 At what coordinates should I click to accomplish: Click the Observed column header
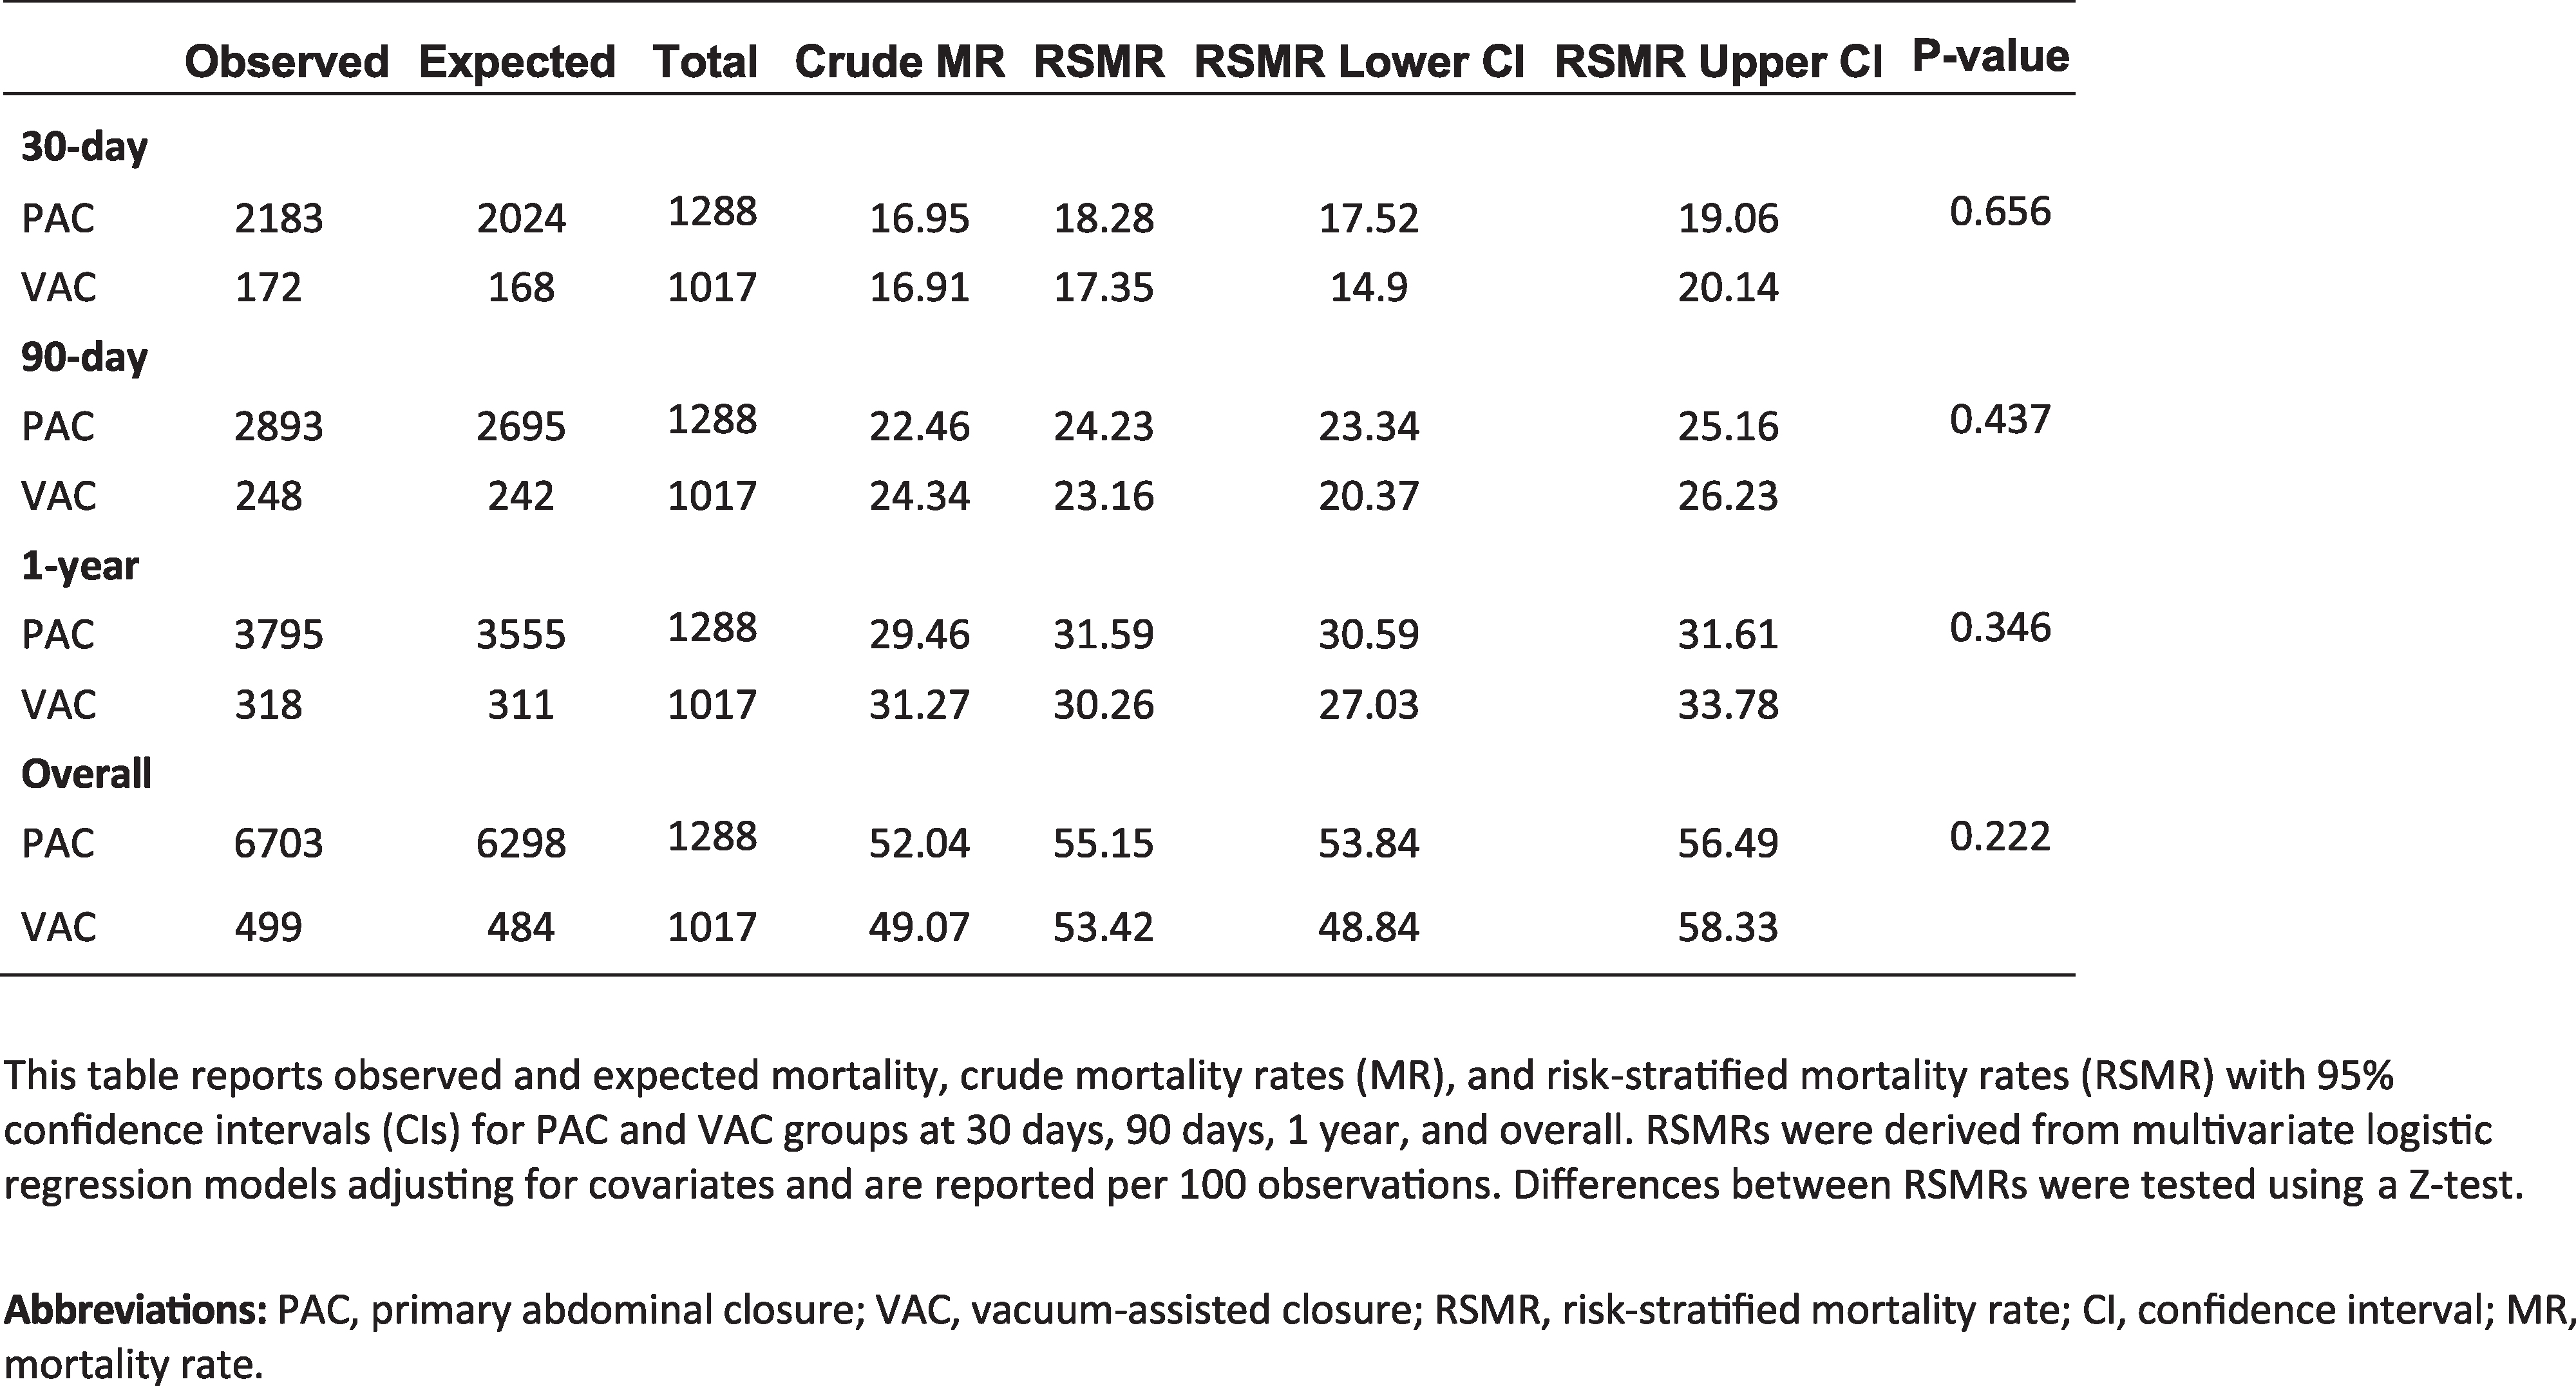[x=286, y=62]
